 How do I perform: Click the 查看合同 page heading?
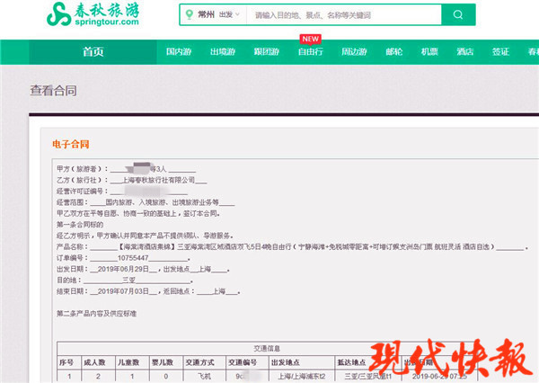coord(53,90)
